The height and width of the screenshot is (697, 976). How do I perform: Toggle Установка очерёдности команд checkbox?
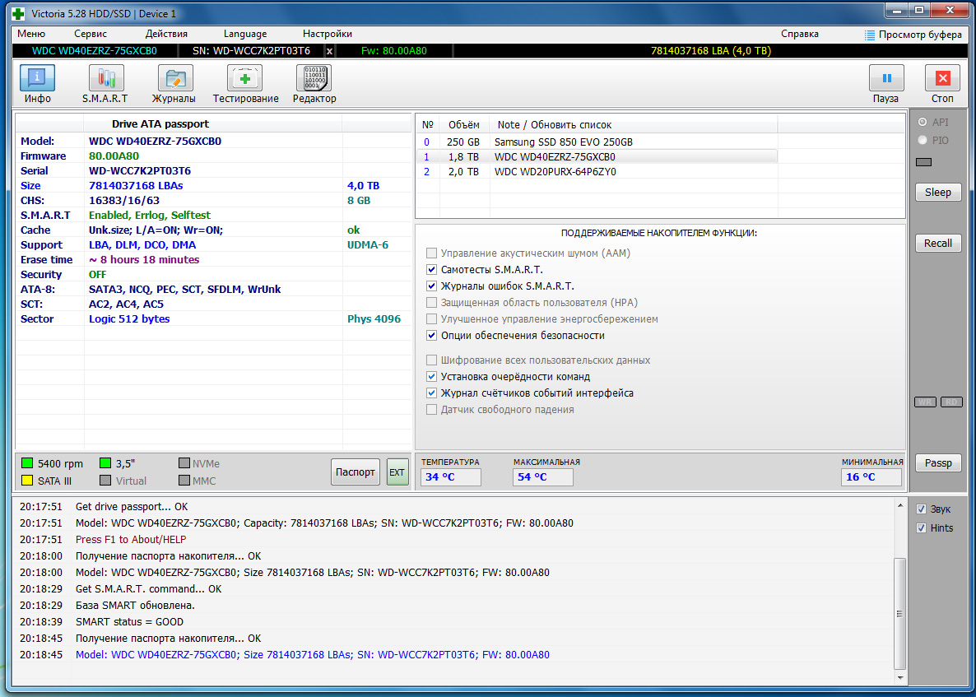[x=431, y=377]
